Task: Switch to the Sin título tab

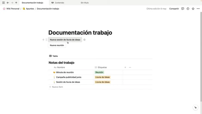Action: click(85, 3)
